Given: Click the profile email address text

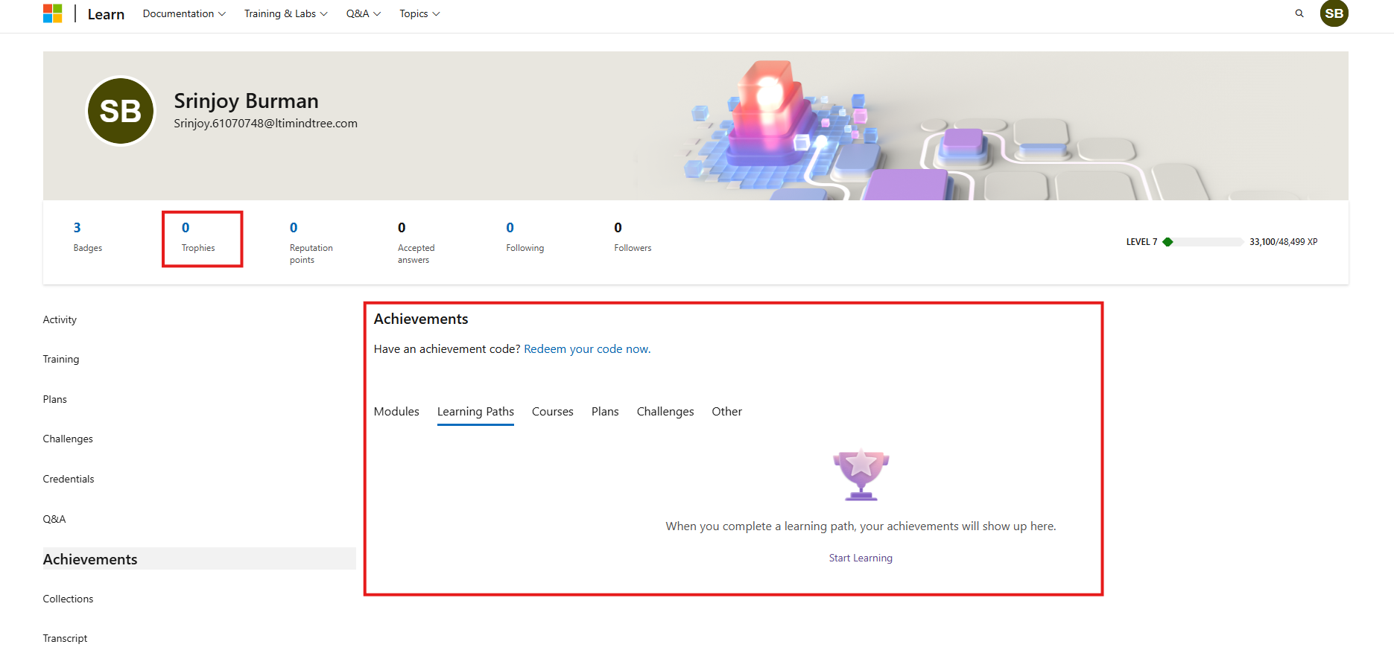Looking at the screenshot, I should point(266,124).
